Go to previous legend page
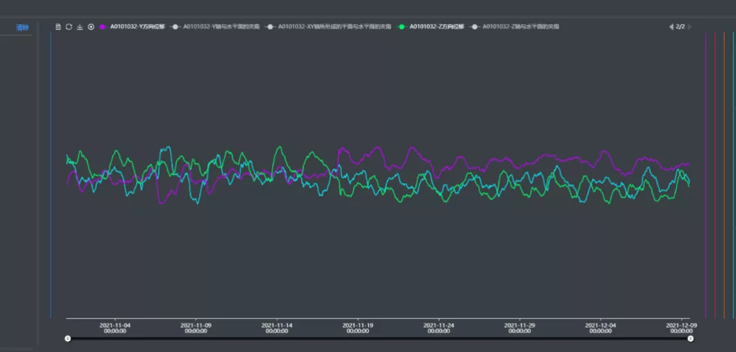The width and height of the screenshot is (736, 352). (x=671, y=27)
